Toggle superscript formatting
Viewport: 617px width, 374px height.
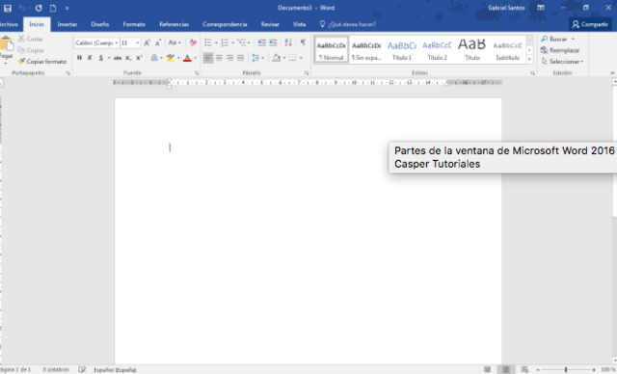coord(139,58)
